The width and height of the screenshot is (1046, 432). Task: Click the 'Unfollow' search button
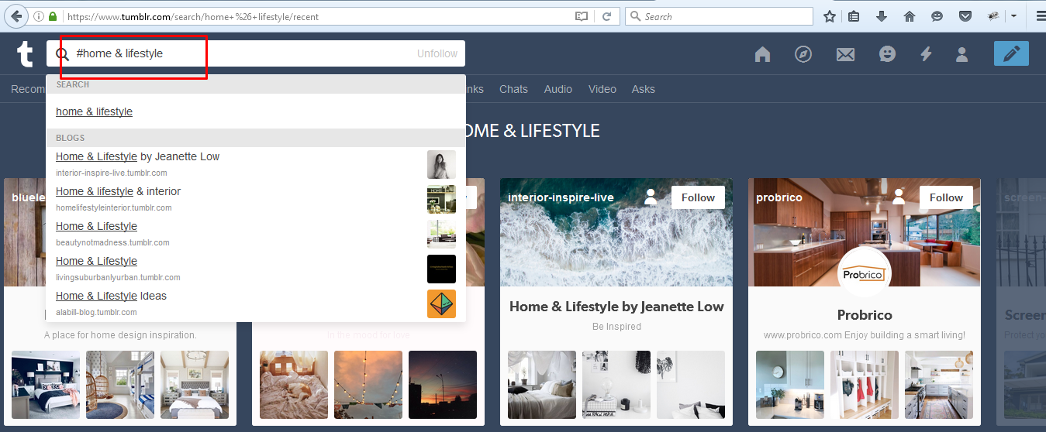(x=437, y=53)
